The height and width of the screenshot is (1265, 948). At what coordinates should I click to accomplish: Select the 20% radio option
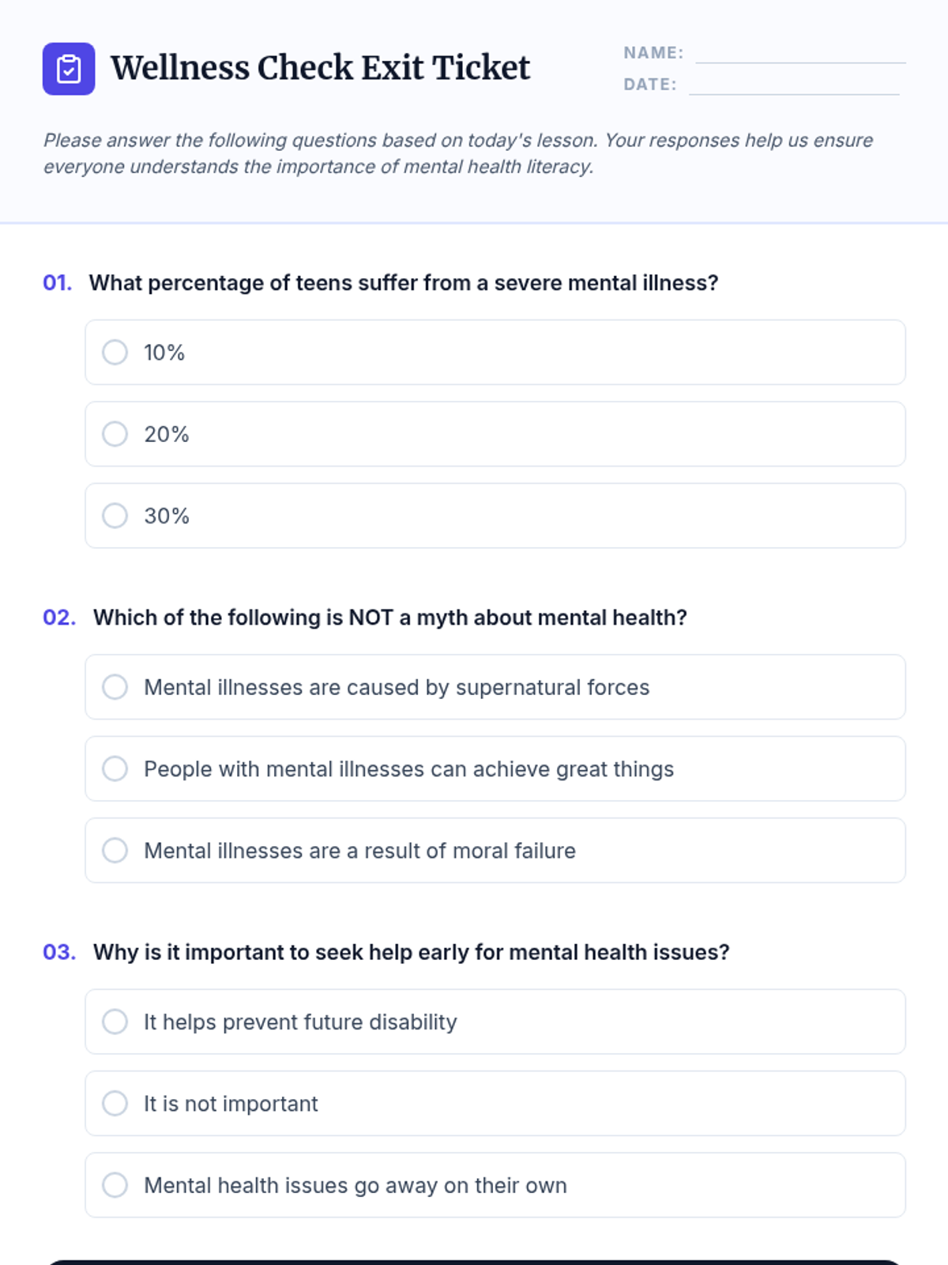pos(115,434)
